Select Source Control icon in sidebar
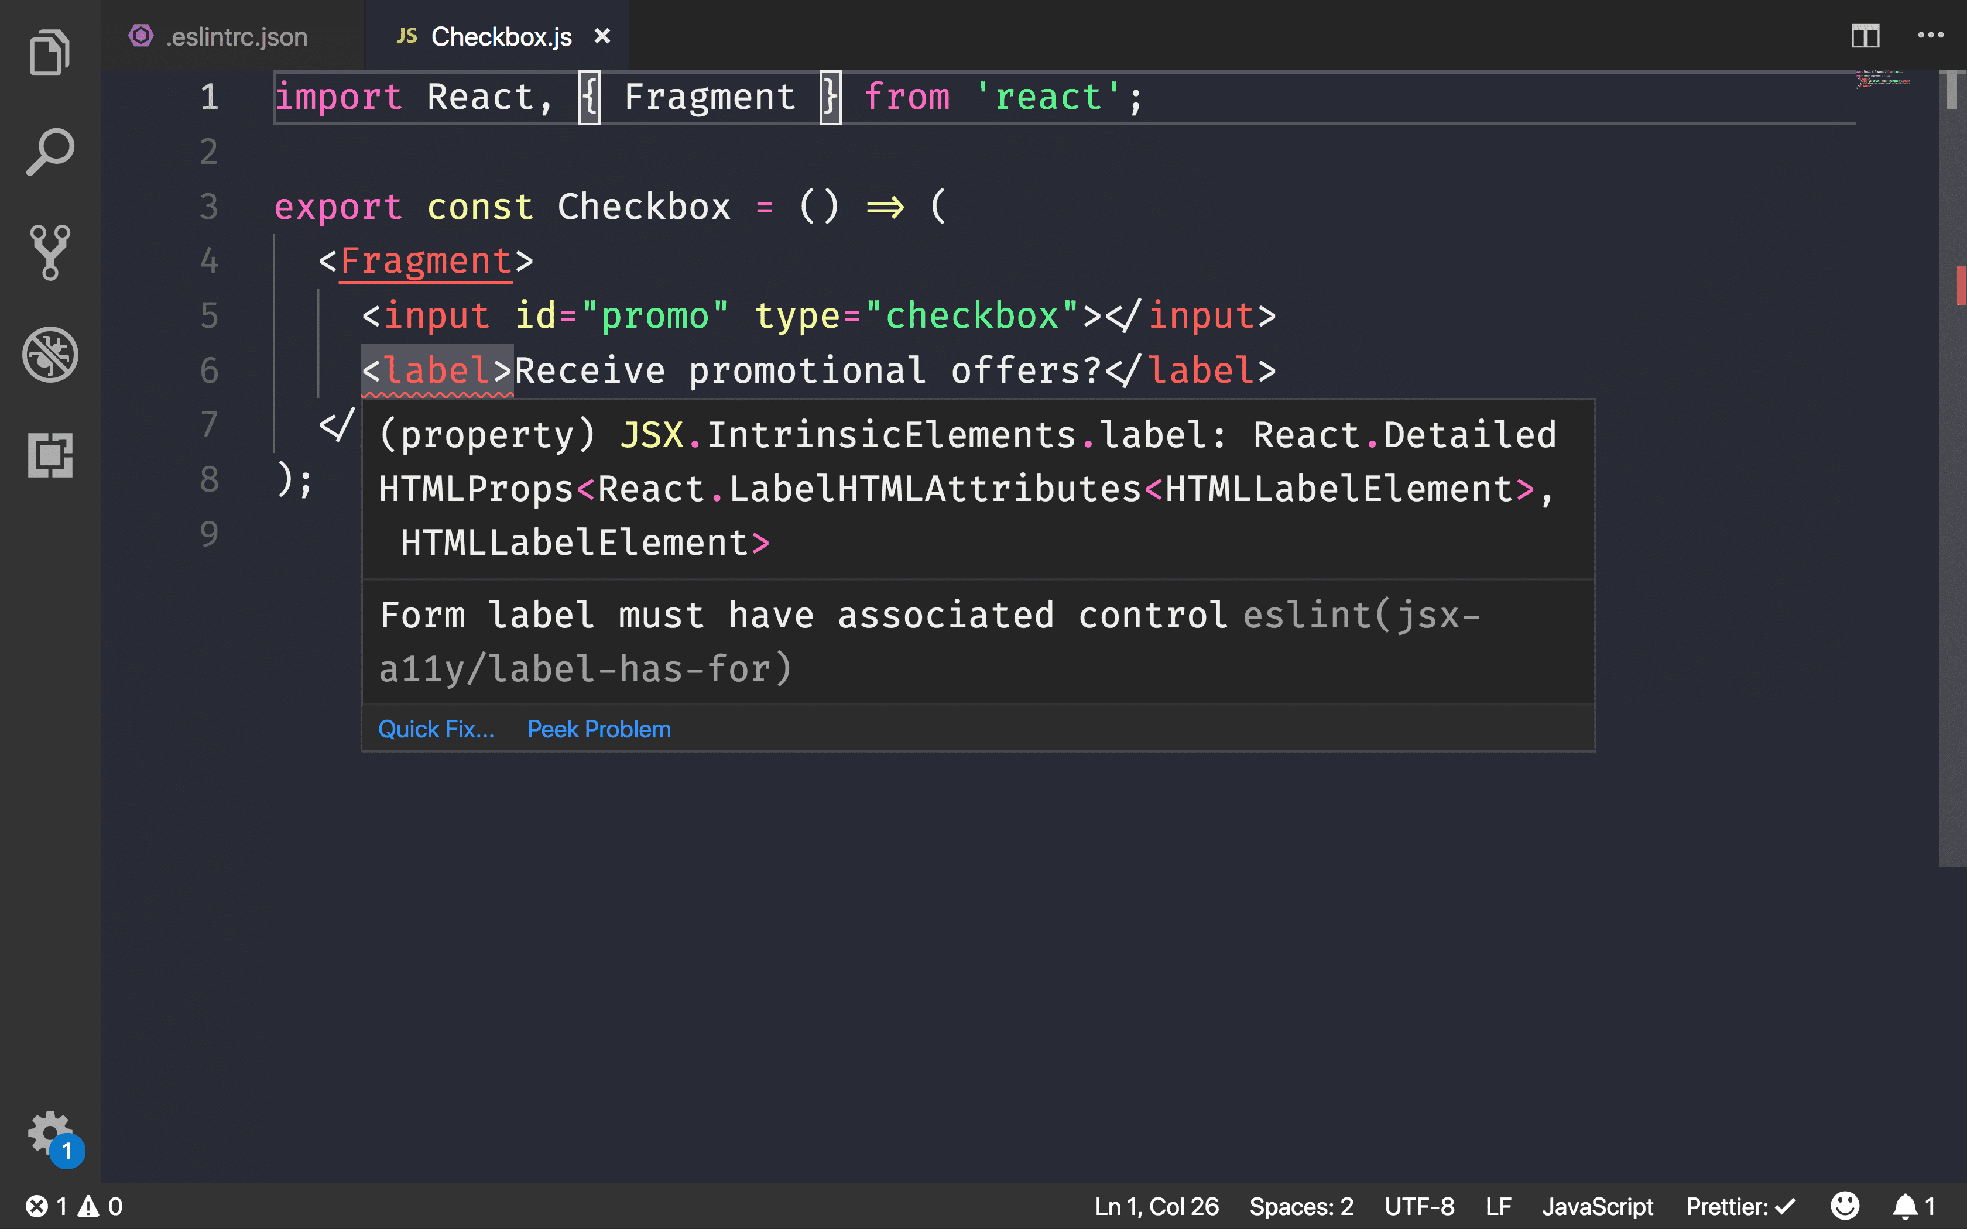The height and width of the screenshot is (1229, 1967). pyautogui.click(x=50, y=252)
